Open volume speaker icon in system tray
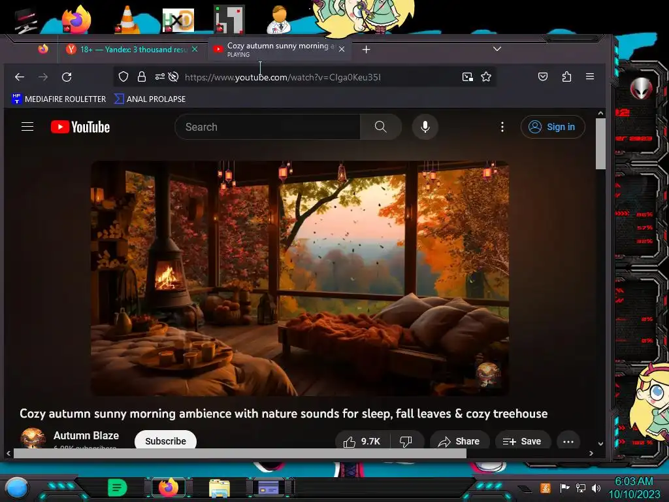Screen dimensions: 669x502 click(596, 488)
